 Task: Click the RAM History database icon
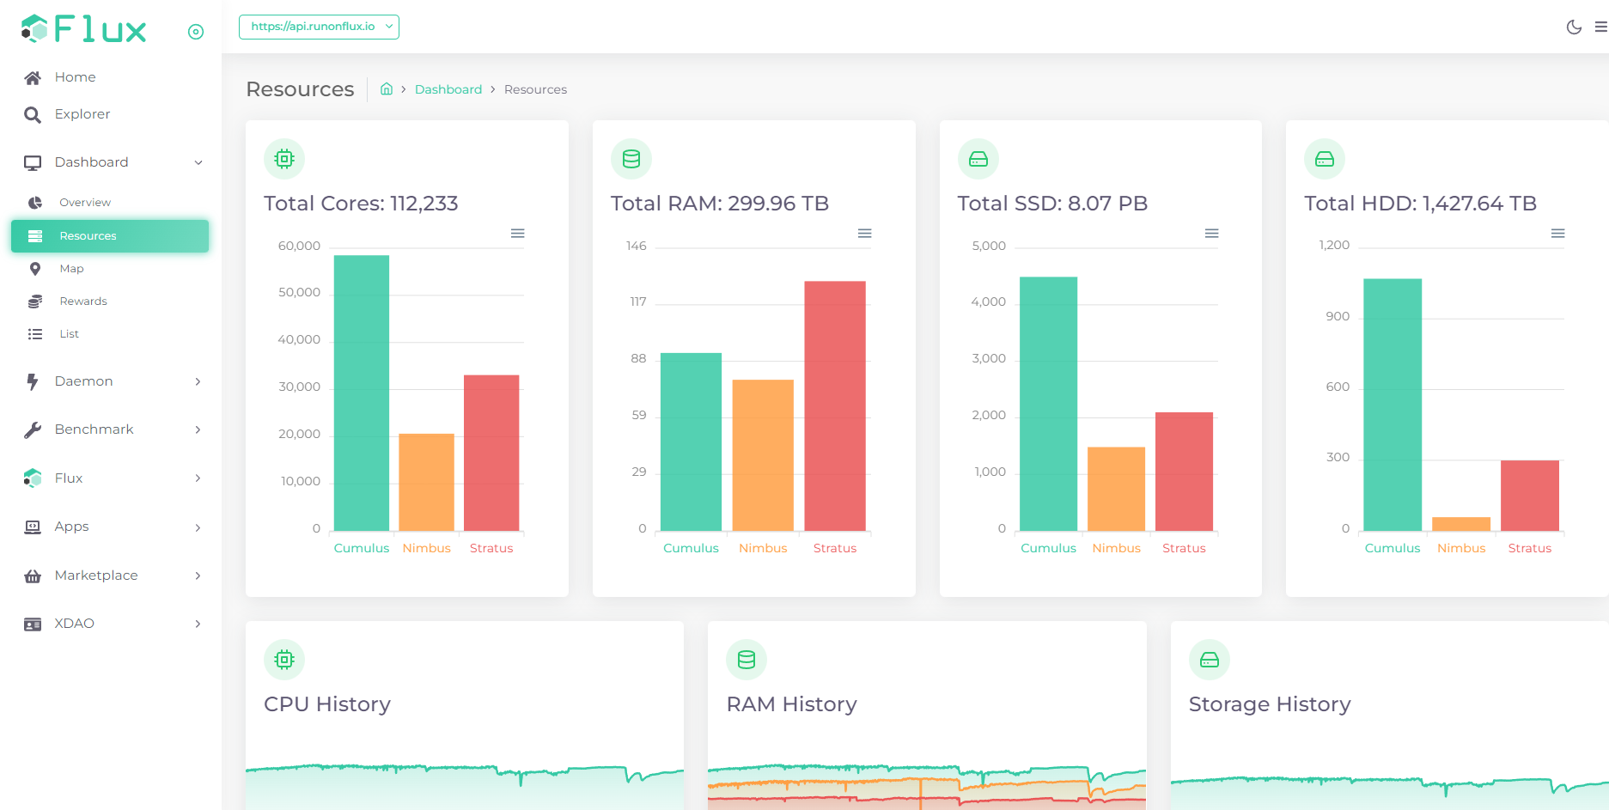tap(747, 660)
